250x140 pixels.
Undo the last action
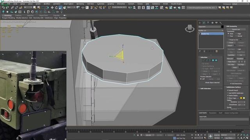(x=3, y=8)
